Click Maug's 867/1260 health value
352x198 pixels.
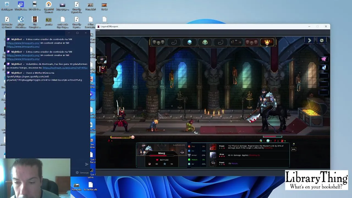coord(164,160)
